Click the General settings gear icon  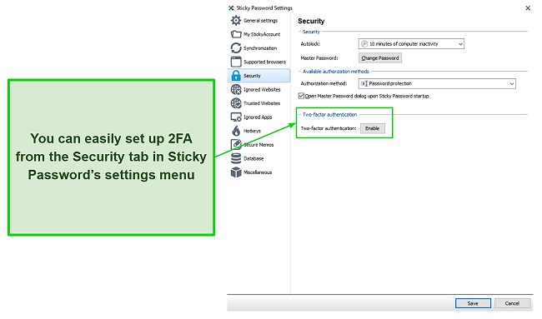236,20
